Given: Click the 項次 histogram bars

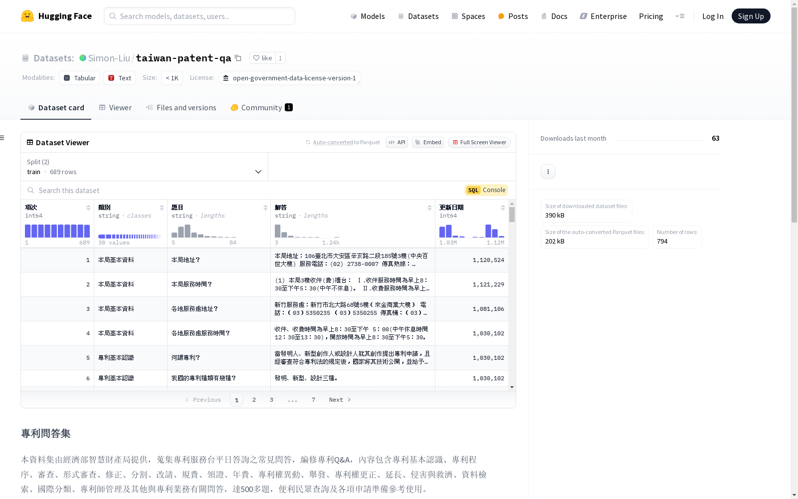Looking at the screenshot, I should pos(57,231).
